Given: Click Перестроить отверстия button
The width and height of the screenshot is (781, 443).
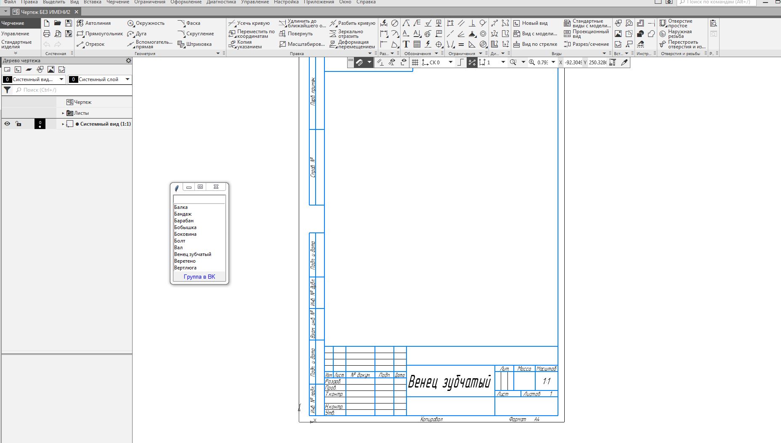Looking at the screenshot, I should 682,44.
